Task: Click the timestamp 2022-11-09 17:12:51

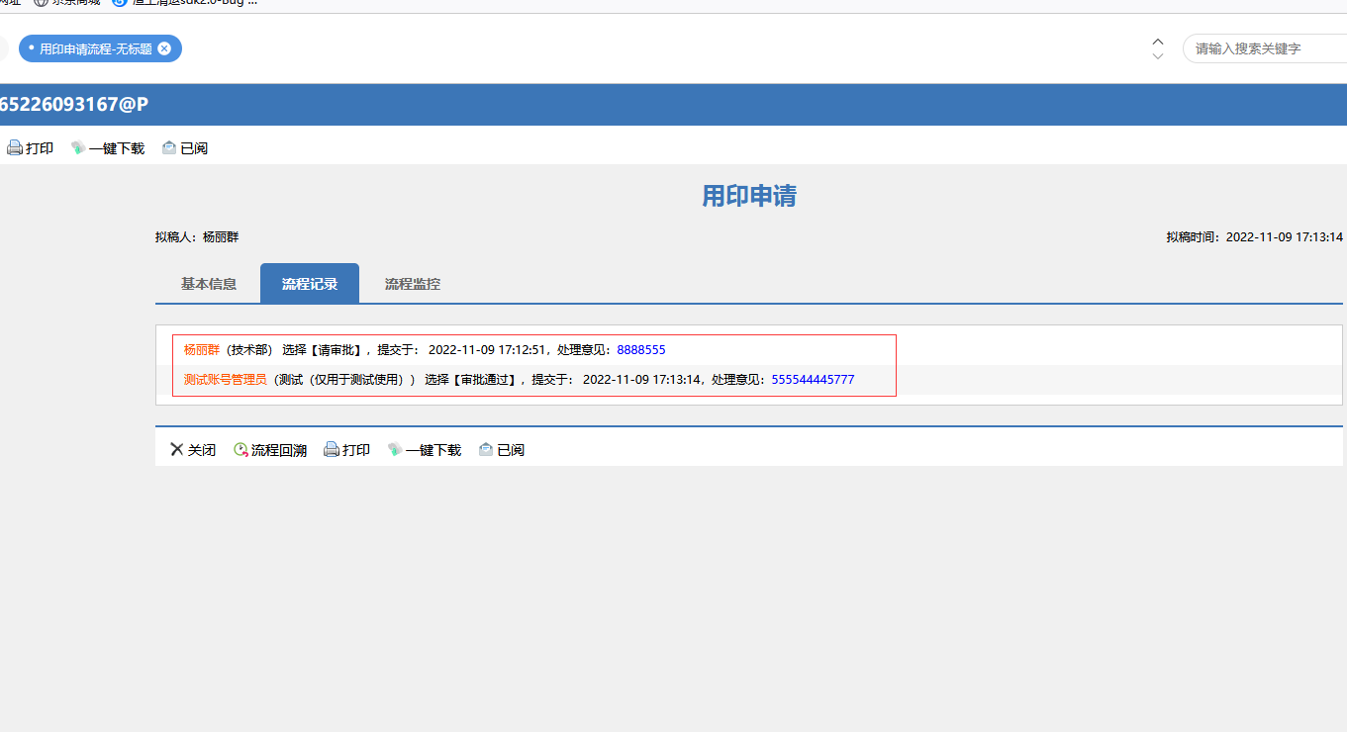Action: pos(485,350)
